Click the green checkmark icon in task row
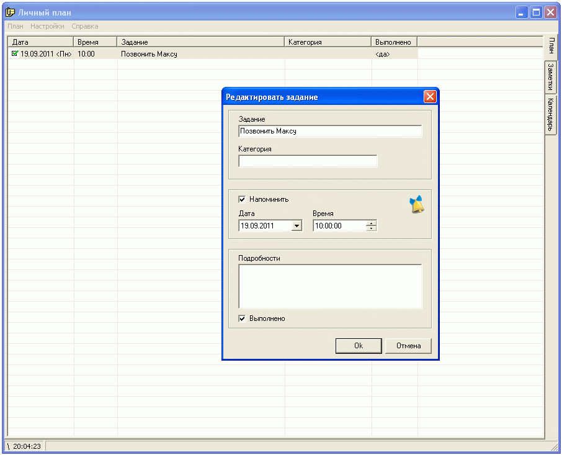Image resolution: width=562 pixels, height=455 pixels. pos(15,54)
